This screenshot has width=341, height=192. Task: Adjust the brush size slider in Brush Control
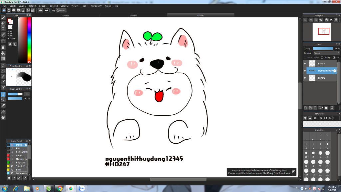point(15,94)
